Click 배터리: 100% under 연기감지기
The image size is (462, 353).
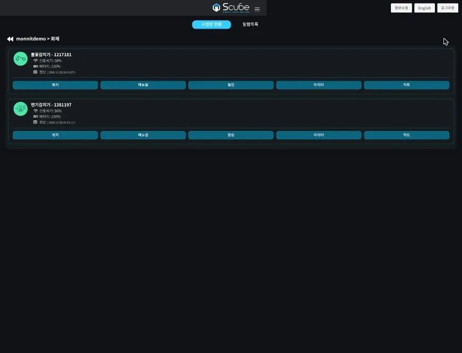pos(50,116)
